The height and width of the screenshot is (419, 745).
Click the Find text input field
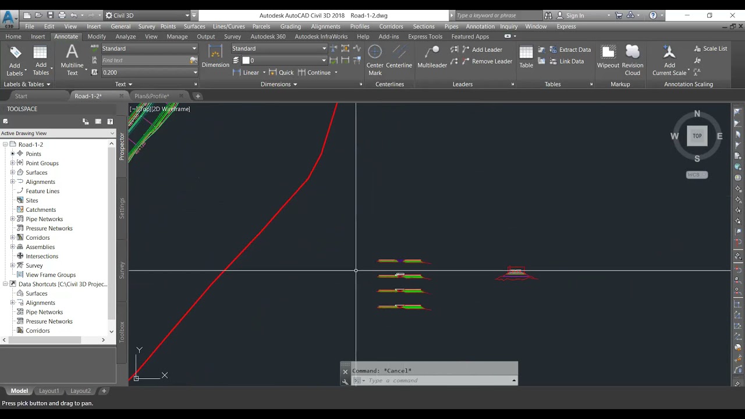point(146,60)
